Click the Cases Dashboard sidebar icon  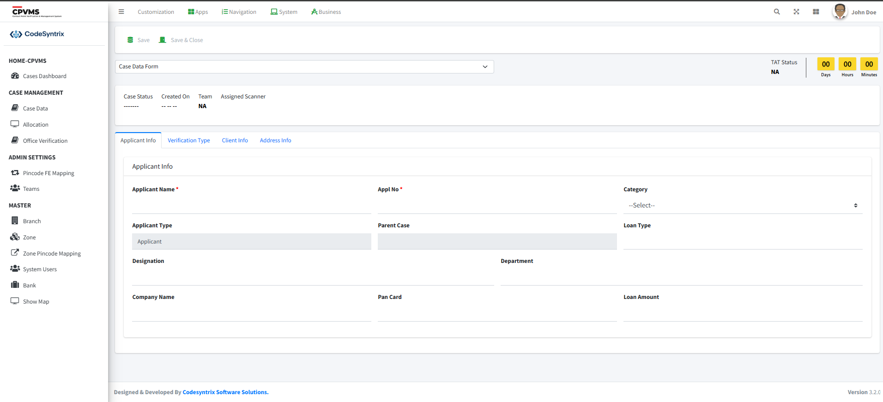pos(15,76)
